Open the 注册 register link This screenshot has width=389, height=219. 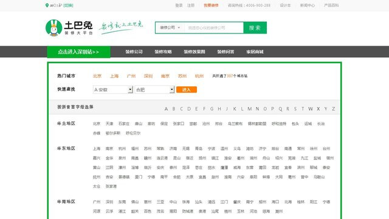point(191,5)
